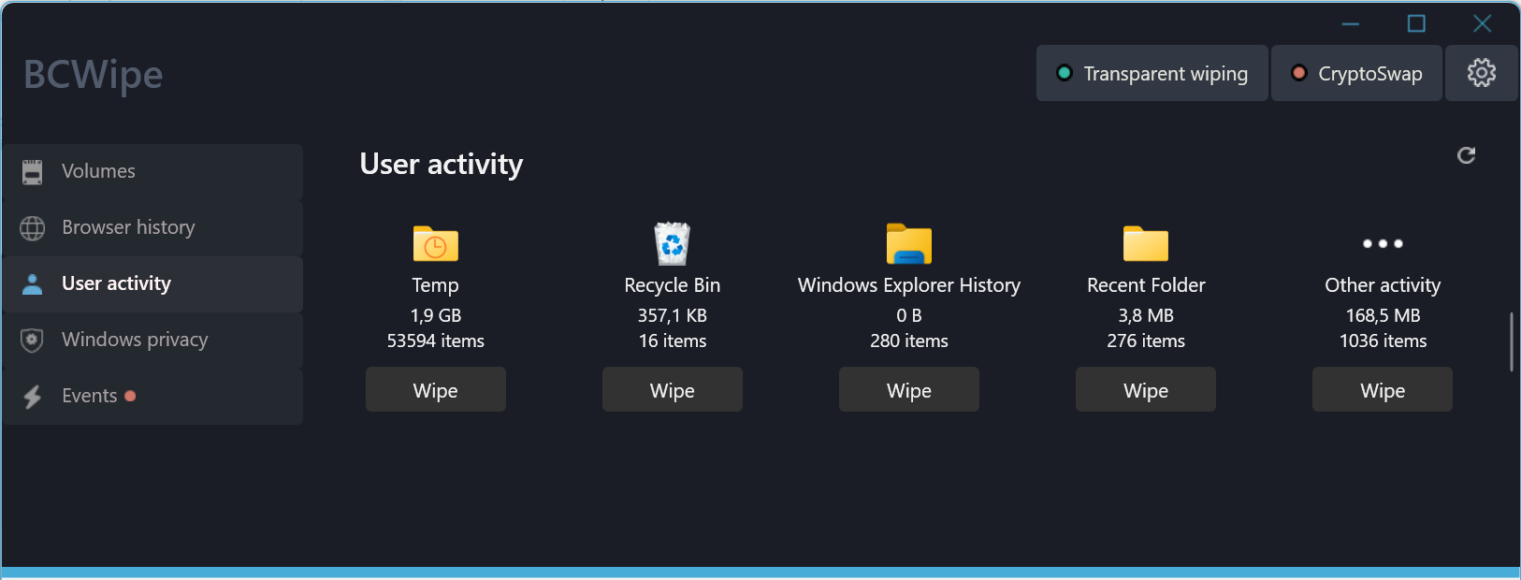Click the "3,8 MB" Recent Folder size
This screenshot has width=1521, height=580.
pos(1146,315)
